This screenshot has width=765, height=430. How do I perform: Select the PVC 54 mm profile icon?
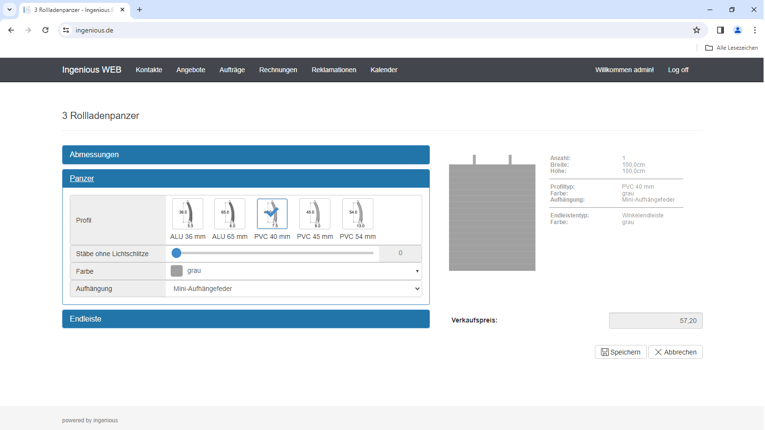[x=358, y=214]
